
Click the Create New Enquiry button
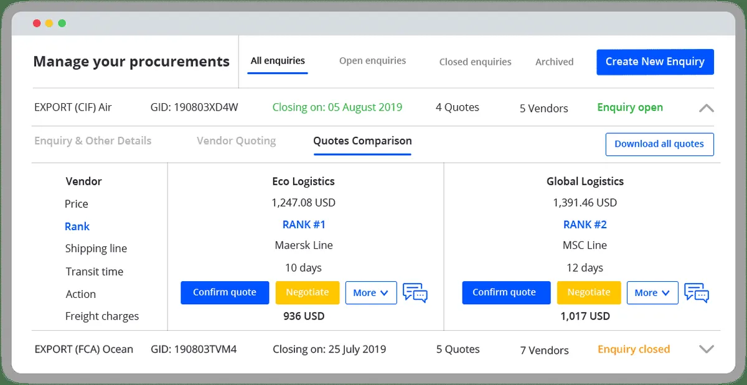[x=655, y=62]
